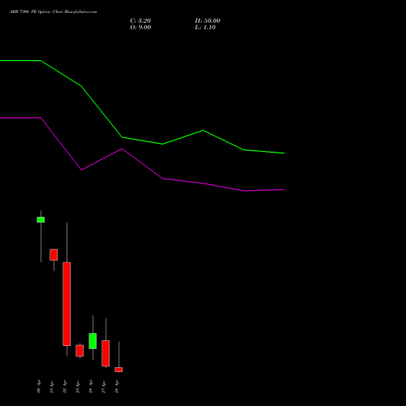Click the "24 Apr" date axis label
Viewport: 406px width, 406px height.
coord(91,387)
